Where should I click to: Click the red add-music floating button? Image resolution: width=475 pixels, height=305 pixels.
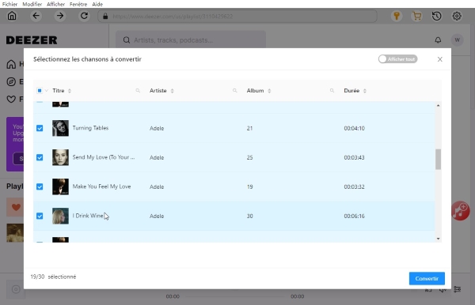tap(461, 211)
